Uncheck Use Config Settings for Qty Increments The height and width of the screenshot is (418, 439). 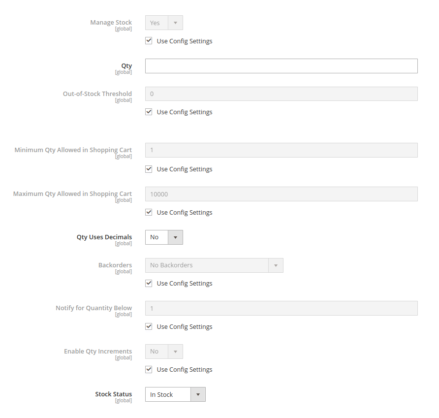click(149, 370)
